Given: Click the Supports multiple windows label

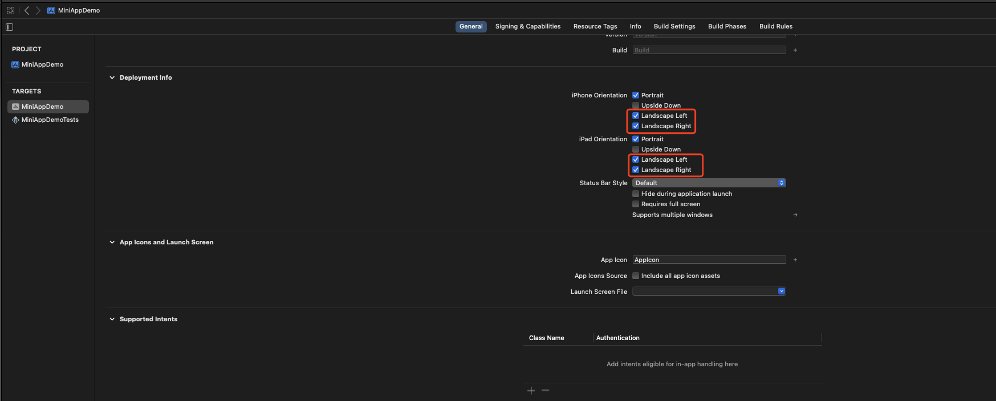Looking at the screenshot, I should (x=672, y=215).
